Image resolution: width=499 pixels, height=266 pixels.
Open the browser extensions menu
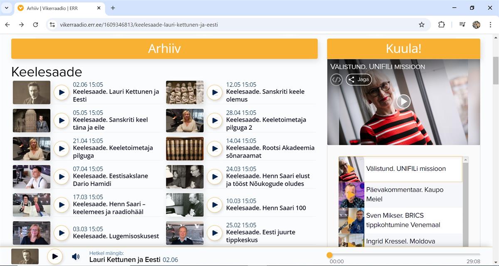(442, 25)
